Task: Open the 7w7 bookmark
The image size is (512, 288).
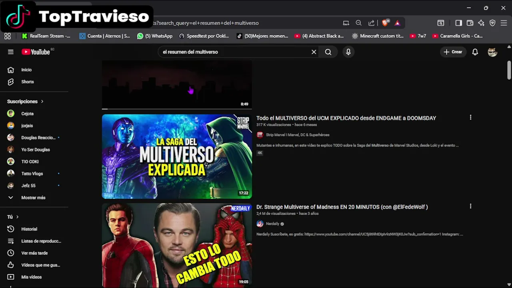Action: pos(418,36)
